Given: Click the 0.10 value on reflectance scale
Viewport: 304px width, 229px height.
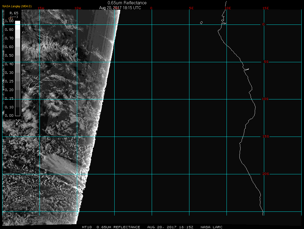Looking at the screenshot, I should (x=9, y=107).
